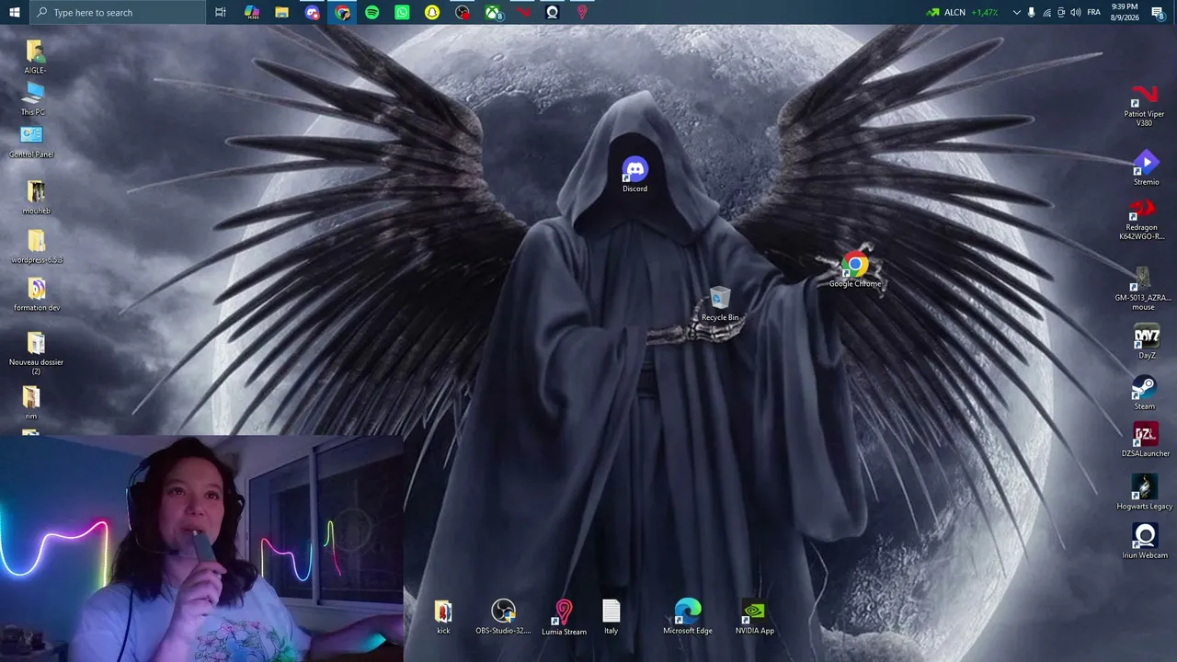Open Snapchat from the taskbar
The height and width of the screenshot is (662, 1177).
(432, 12)
